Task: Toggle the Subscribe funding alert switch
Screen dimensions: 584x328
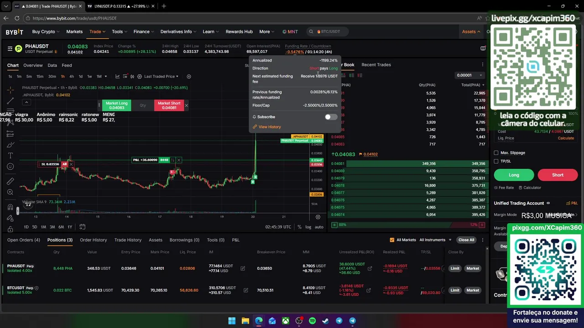Action: (331, 117)
